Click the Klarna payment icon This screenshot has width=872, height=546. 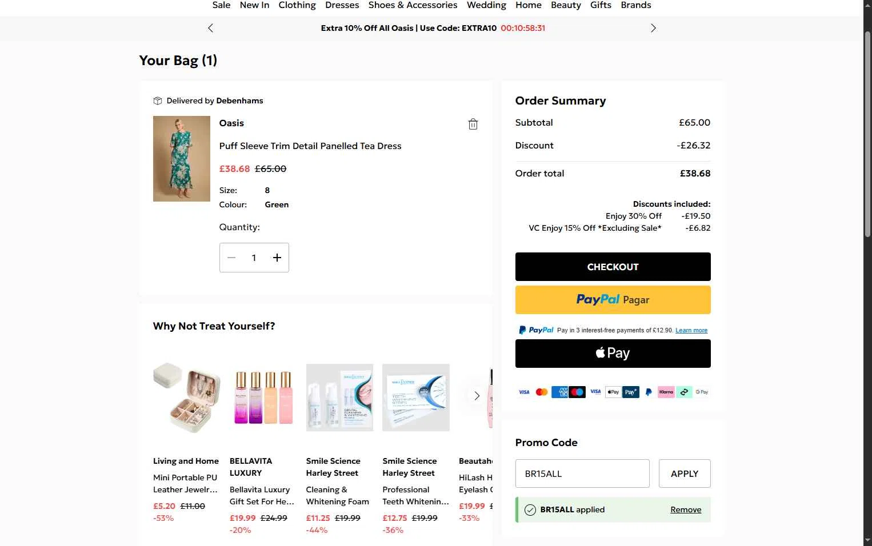point(666,392)
